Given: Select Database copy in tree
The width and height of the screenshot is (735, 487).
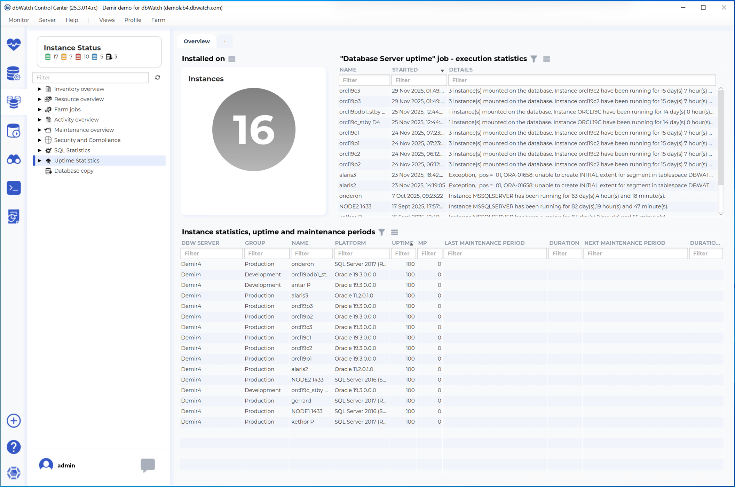Looking at the screenshot, I should [74, 171].
